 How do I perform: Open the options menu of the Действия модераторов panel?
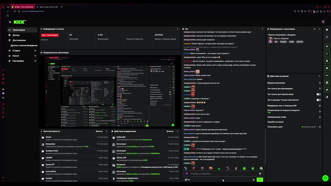point(177,131)
